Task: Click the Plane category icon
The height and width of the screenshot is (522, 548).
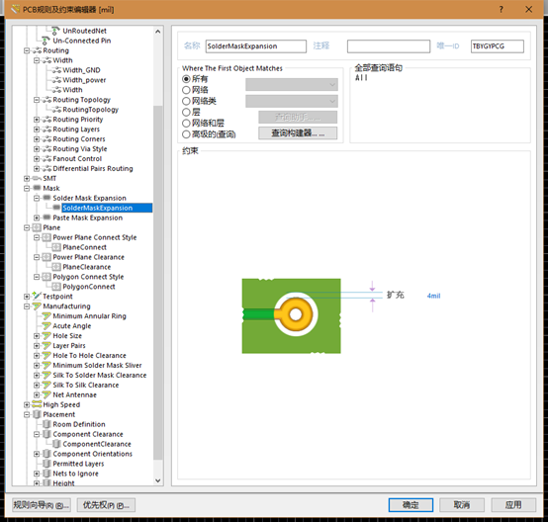Action: [37, 227]
